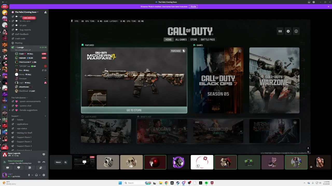
Task: Open the soundboard icon in voice panel
Action: pyautogui.click(x=41, y=168)
